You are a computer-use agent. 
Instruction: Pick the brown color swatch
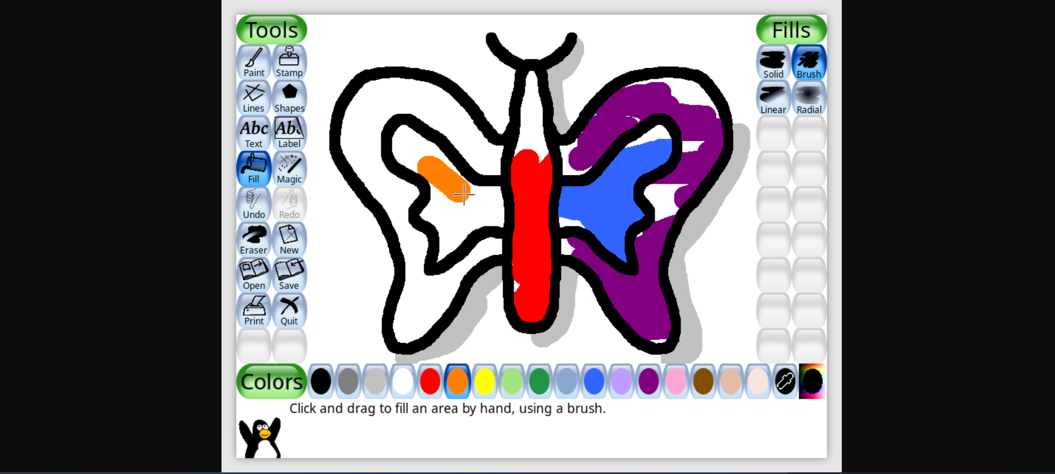point(703,382)
